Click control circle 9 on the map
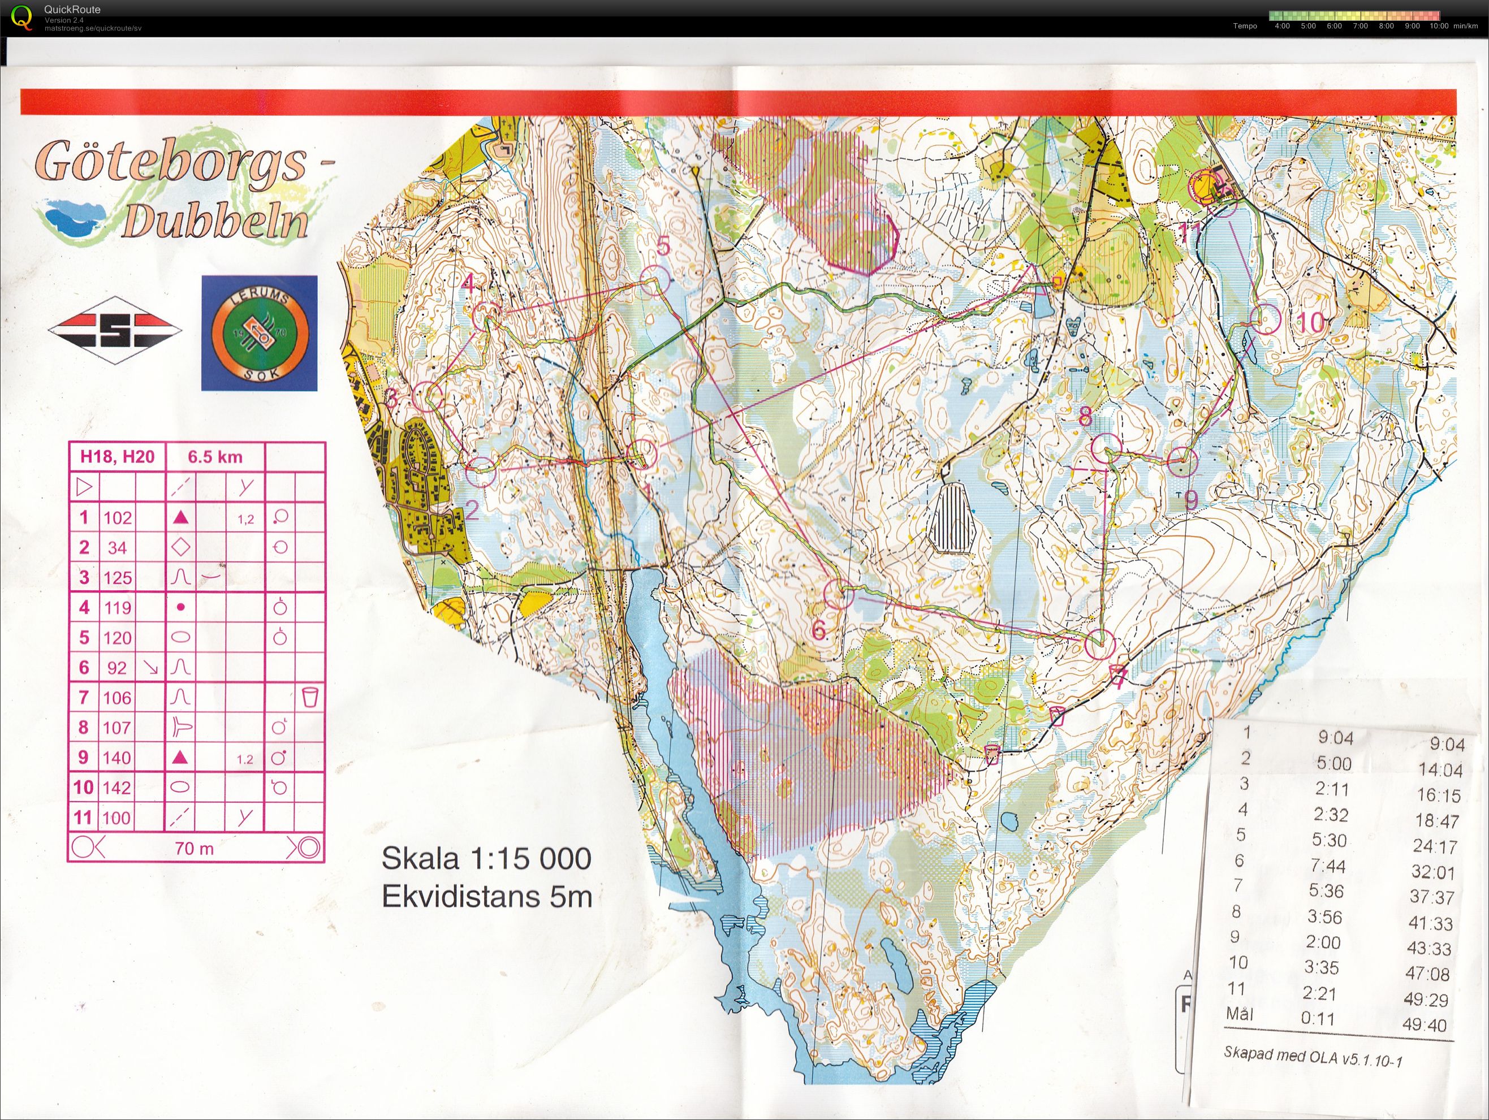 tap(1182, 462)
